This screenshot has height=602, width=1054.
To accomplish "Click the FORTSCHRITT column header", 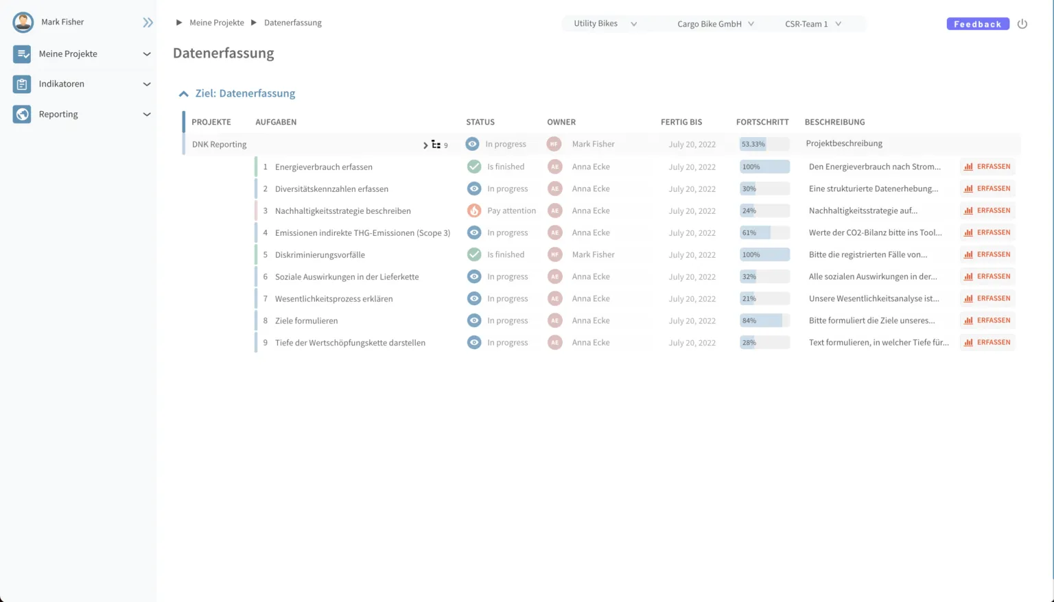I will 762,122.
